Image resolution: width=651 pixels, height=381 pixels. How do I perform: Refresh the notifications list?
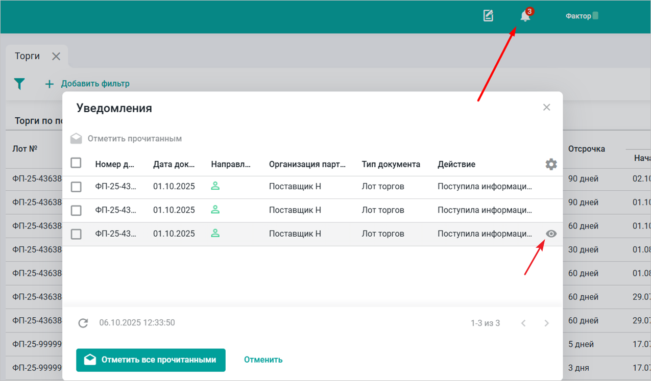pyautogui.click(x=83, y=323)
